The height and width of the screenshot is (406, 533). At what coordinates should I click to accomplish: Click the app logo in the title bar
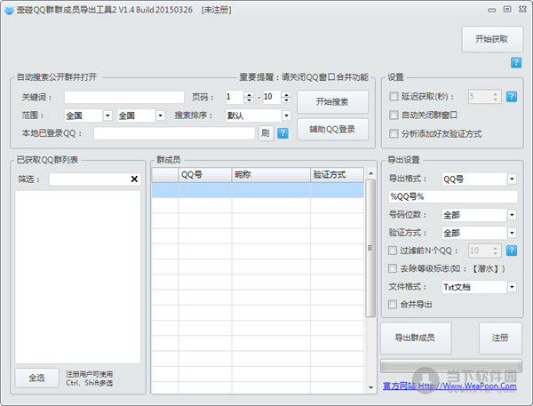tap(9, 10)
